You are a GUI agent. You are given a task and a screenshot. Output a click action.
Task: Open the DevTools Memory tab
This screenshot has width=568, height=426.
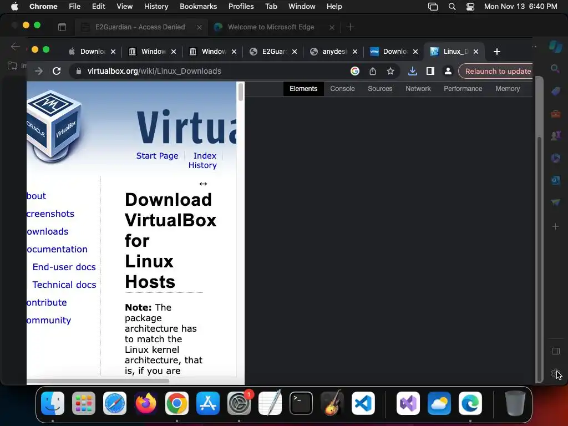point(507,88)
